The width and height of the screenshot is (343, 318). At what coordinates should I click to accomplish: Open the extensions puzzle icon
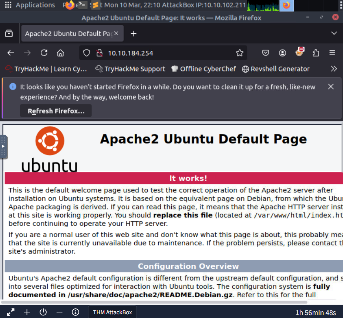(x=316, y=53)
